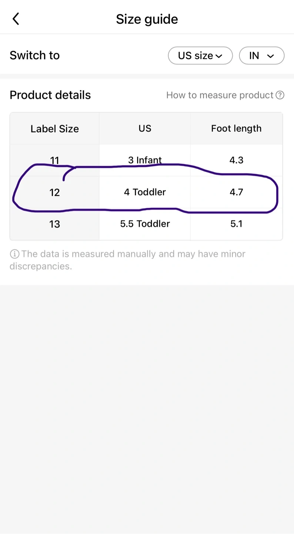Click the 5.5 Toddler size cell
The image size is (294, 534).
tap(145, 224)
